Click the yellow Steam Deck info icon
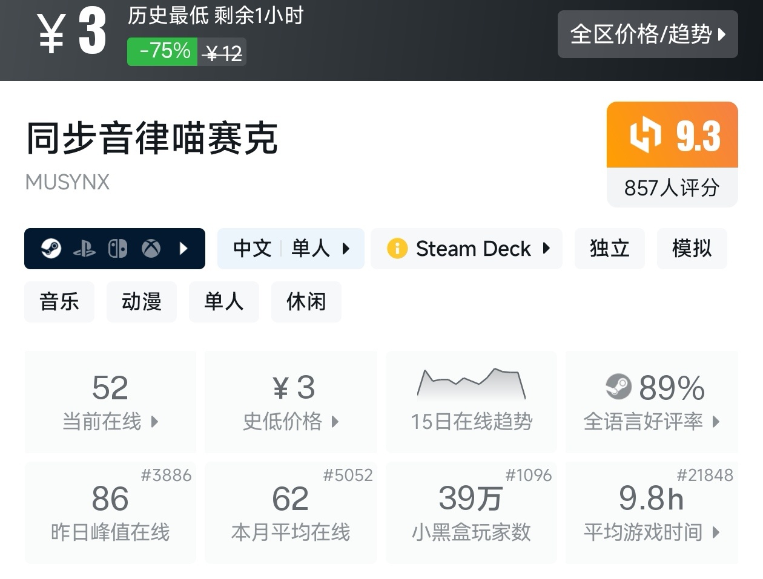Viewport: 763px width, 579px height. [x=397, y=249]
